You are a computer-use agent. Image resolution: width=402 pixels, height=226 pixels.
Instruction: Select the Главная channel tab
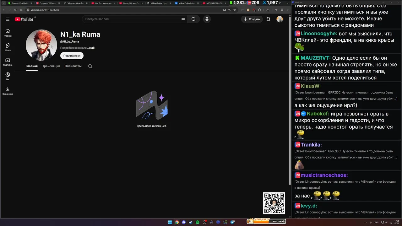(32, 66)
